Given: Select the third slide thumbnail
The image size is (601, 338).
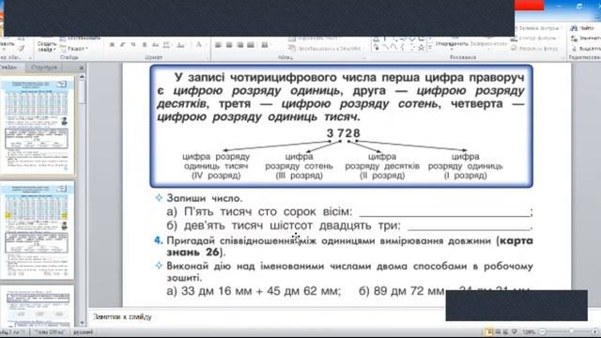Looking at the screenshot, I should pos(37,305).
